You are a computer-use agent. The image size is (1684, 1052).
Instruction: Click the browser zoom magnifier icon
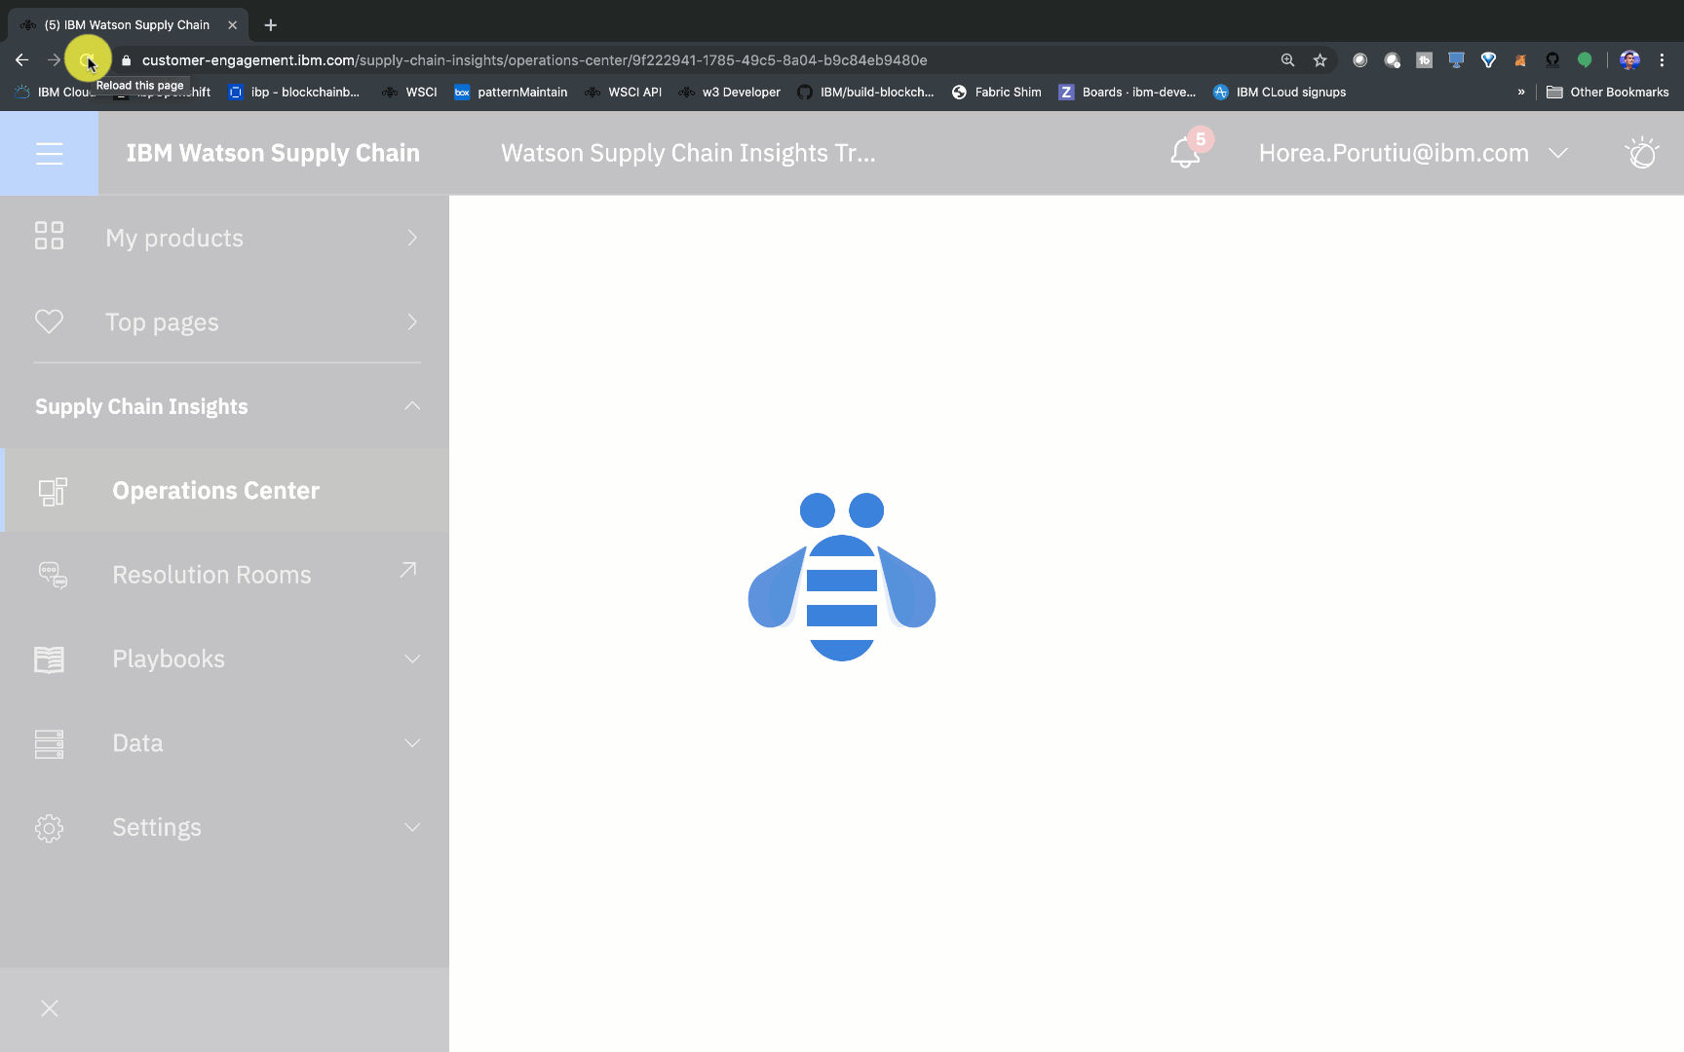point(1287,60)
